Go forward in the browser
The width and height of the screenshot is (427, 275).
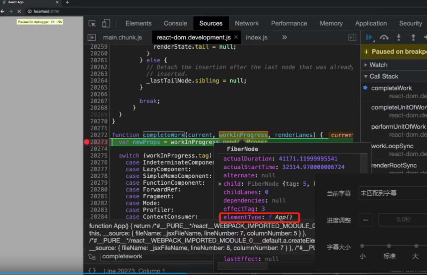tap(11, 11)
